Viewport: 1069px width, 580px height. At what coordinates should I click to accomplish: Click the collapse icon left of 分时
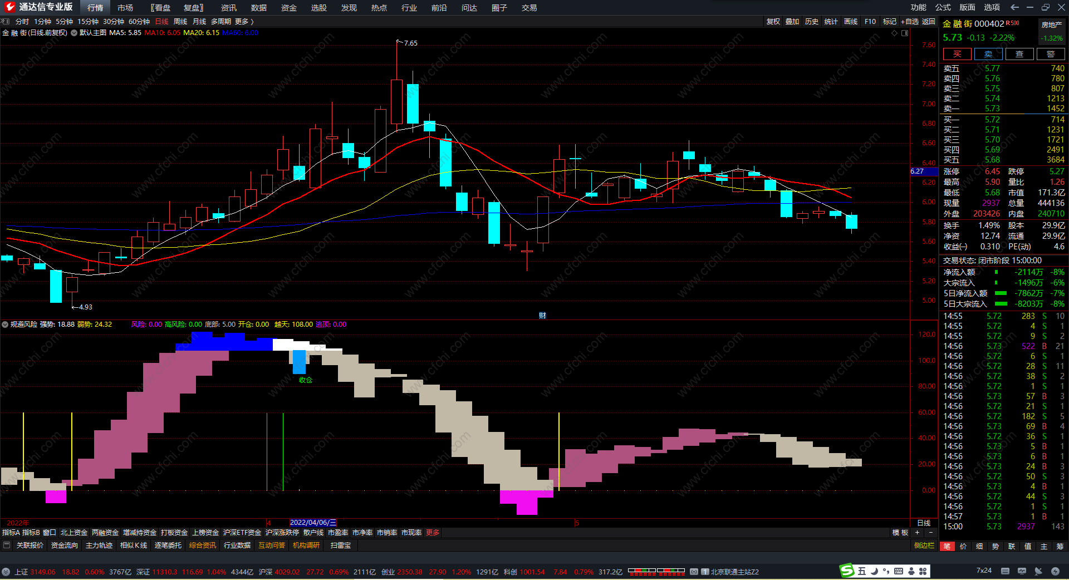pyautogui.click(x=6, y=22)
